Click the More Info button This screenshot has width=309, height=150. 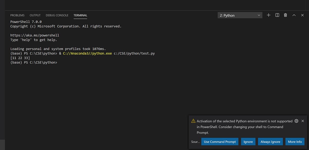[x=295, y=141]
